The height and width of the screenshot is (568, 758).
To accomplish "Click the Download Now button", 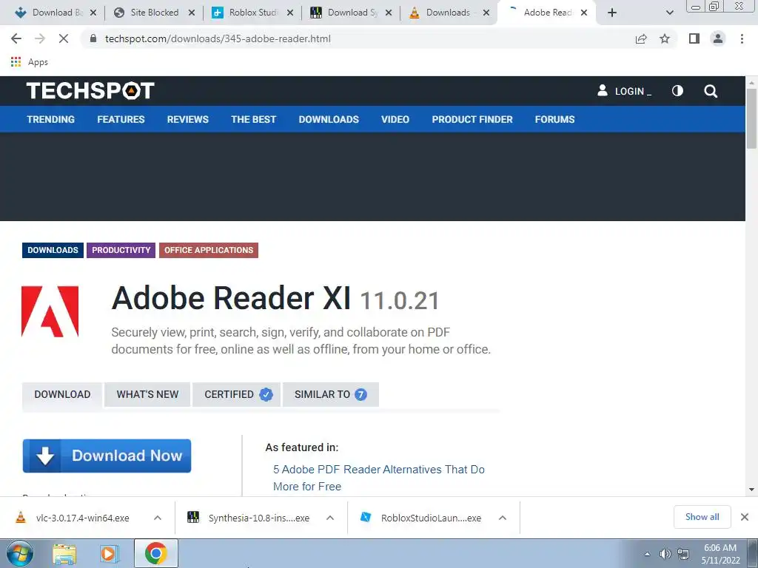I will (107, 456).
